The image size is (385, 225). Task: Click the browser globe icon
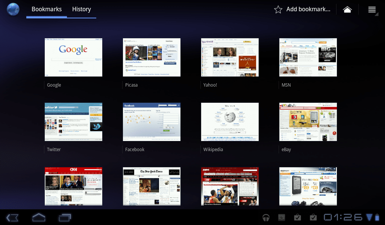coord(13,9)
